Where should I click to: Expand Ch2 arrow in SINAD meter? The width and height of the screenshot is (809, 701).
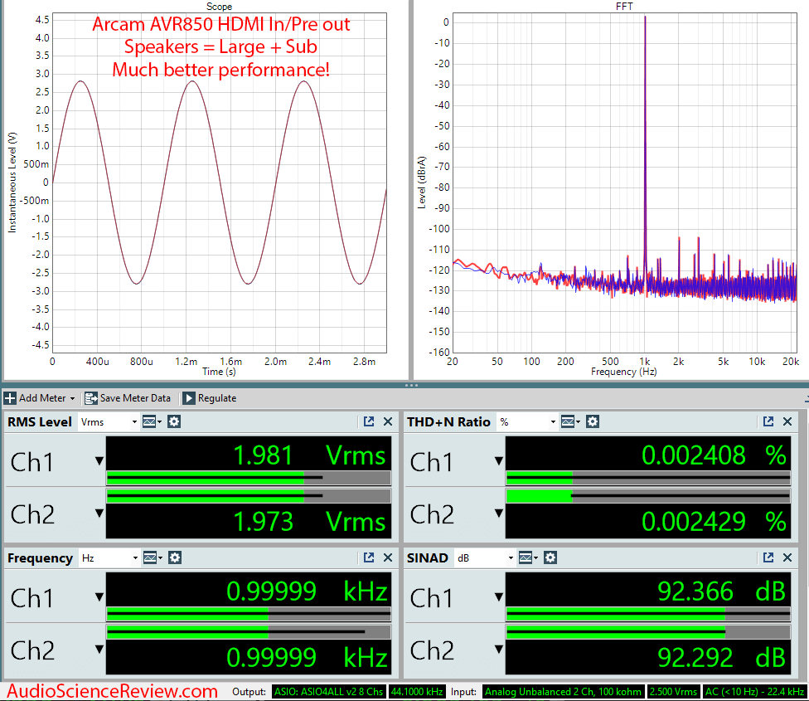pos(498,650)
